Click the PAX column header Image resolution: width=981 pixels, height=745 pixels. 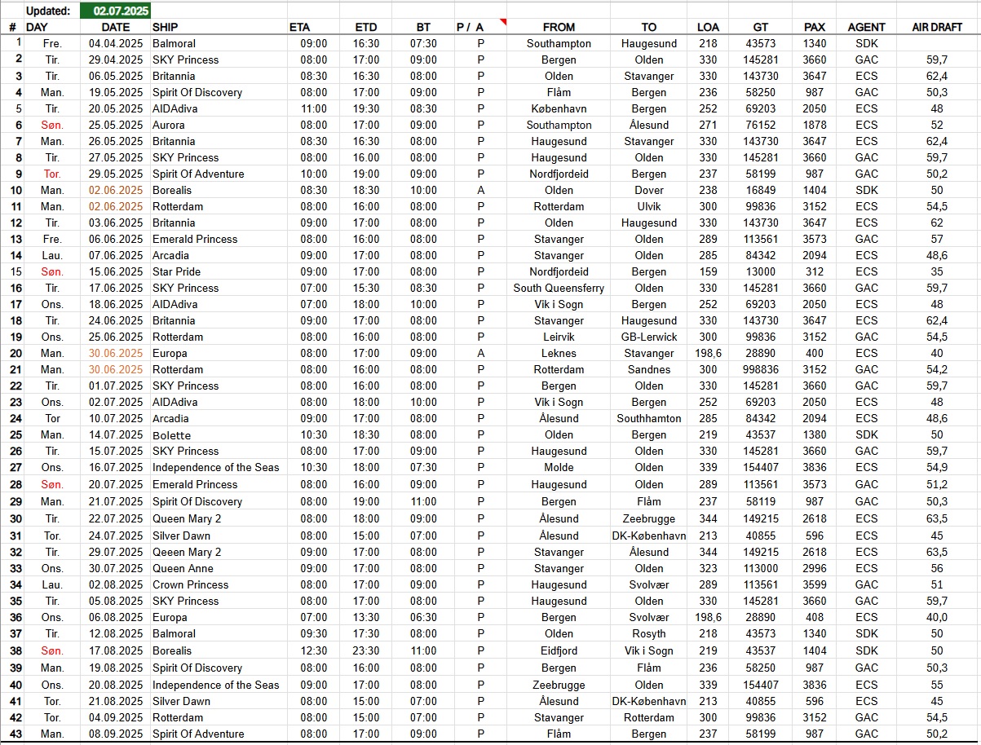coord(814,27)
